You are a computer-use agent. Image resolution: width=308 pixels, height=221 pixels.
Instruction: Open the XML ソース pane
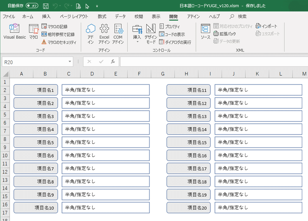(206, 32)
